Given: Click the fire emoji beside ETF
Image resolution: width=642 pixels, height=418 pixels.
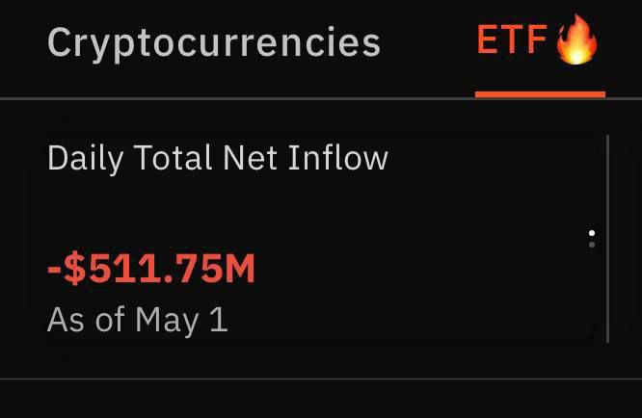Looking at the screenshot, I should 576,39.
